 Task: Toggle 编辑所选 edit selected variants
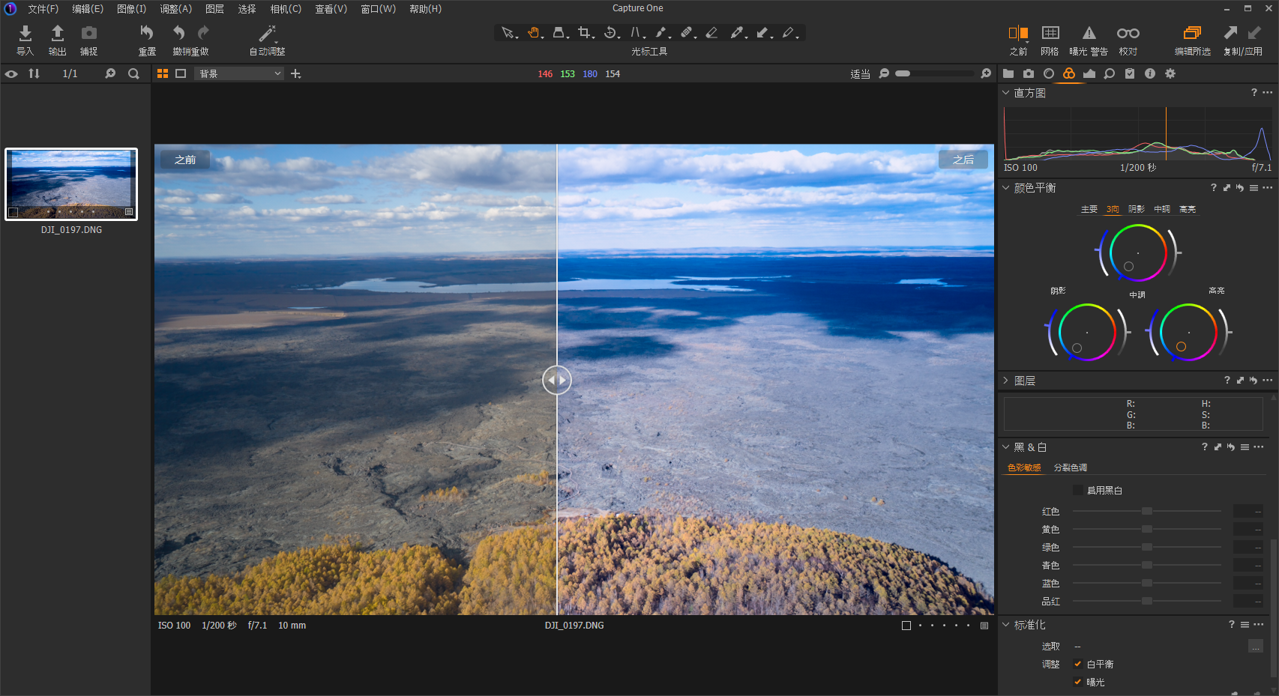click(1192, 33)
